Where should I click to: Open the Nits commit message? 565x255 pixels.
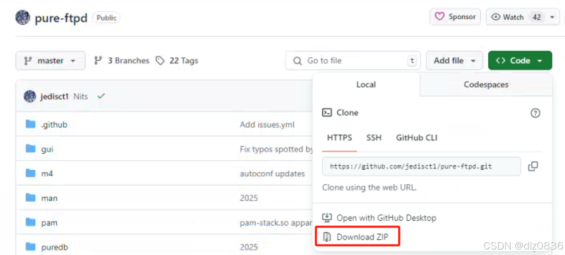[x=81, y=96]
